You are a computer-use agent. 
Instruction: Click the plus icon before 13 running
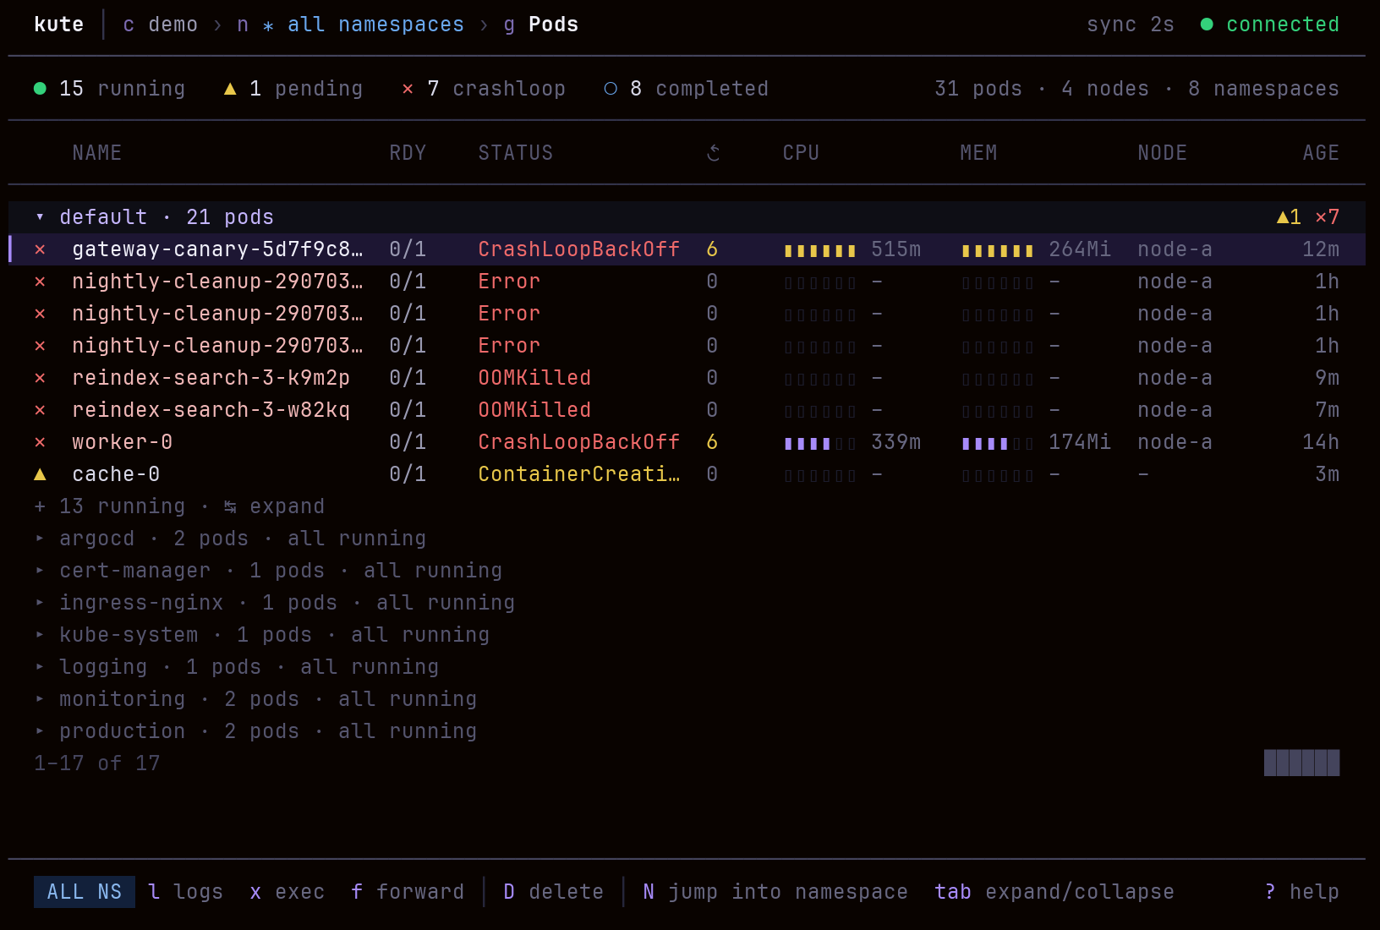click(x=40, y=506)
